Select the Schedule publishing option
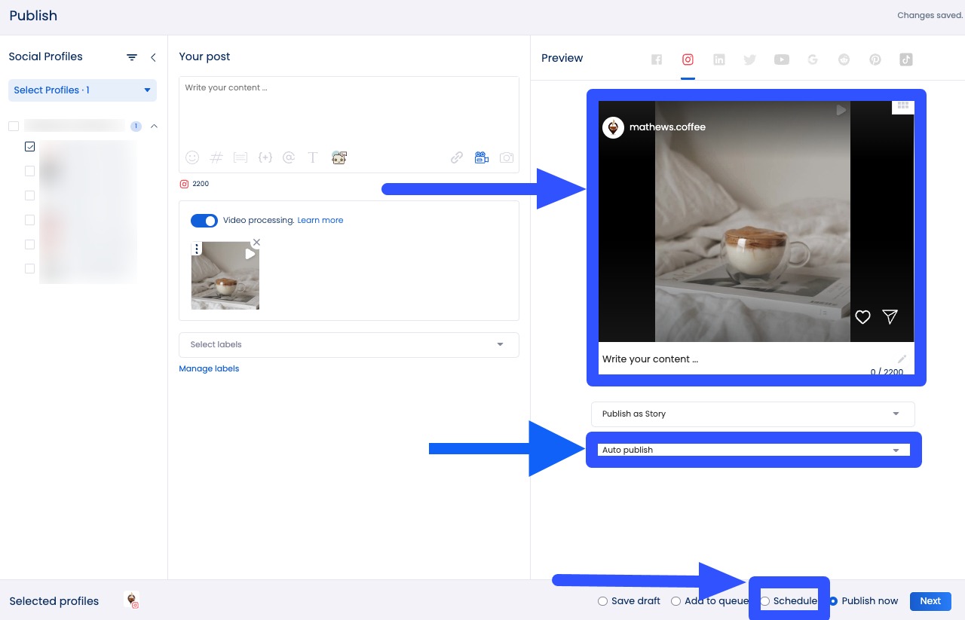 (765, 601)
